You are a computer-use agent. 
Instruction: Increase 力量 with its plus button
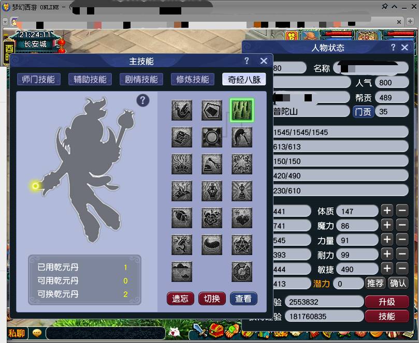point(387,240)
